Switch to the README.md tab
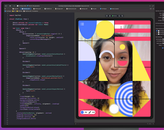Viewport: 164px width, 130px height. [48, 9]
